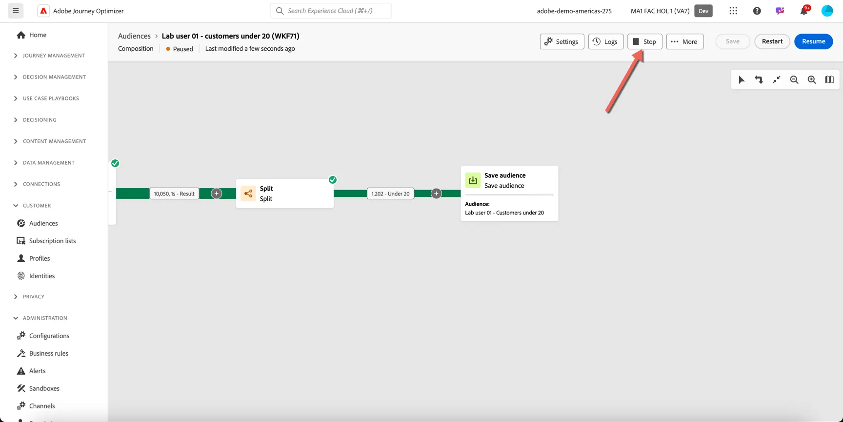Click the Adobe logo icon

coord(43,11)
